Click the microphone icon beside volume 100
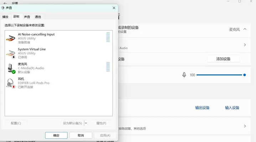The height and width of the screenshot is (142, 256). click(184, 75)
